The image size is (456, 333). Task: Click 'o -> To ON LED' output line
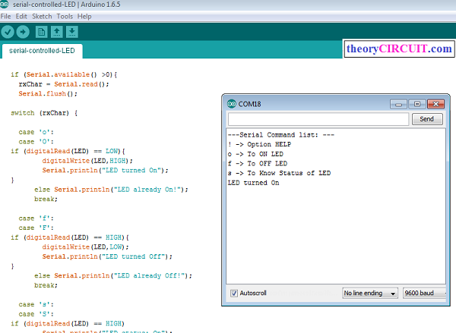coord(255,154)
